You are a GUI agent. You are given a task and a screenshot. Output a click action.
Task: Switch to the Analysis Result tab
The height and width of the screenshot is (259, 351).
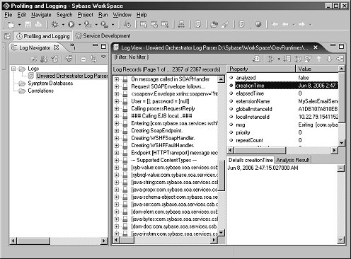292,160
